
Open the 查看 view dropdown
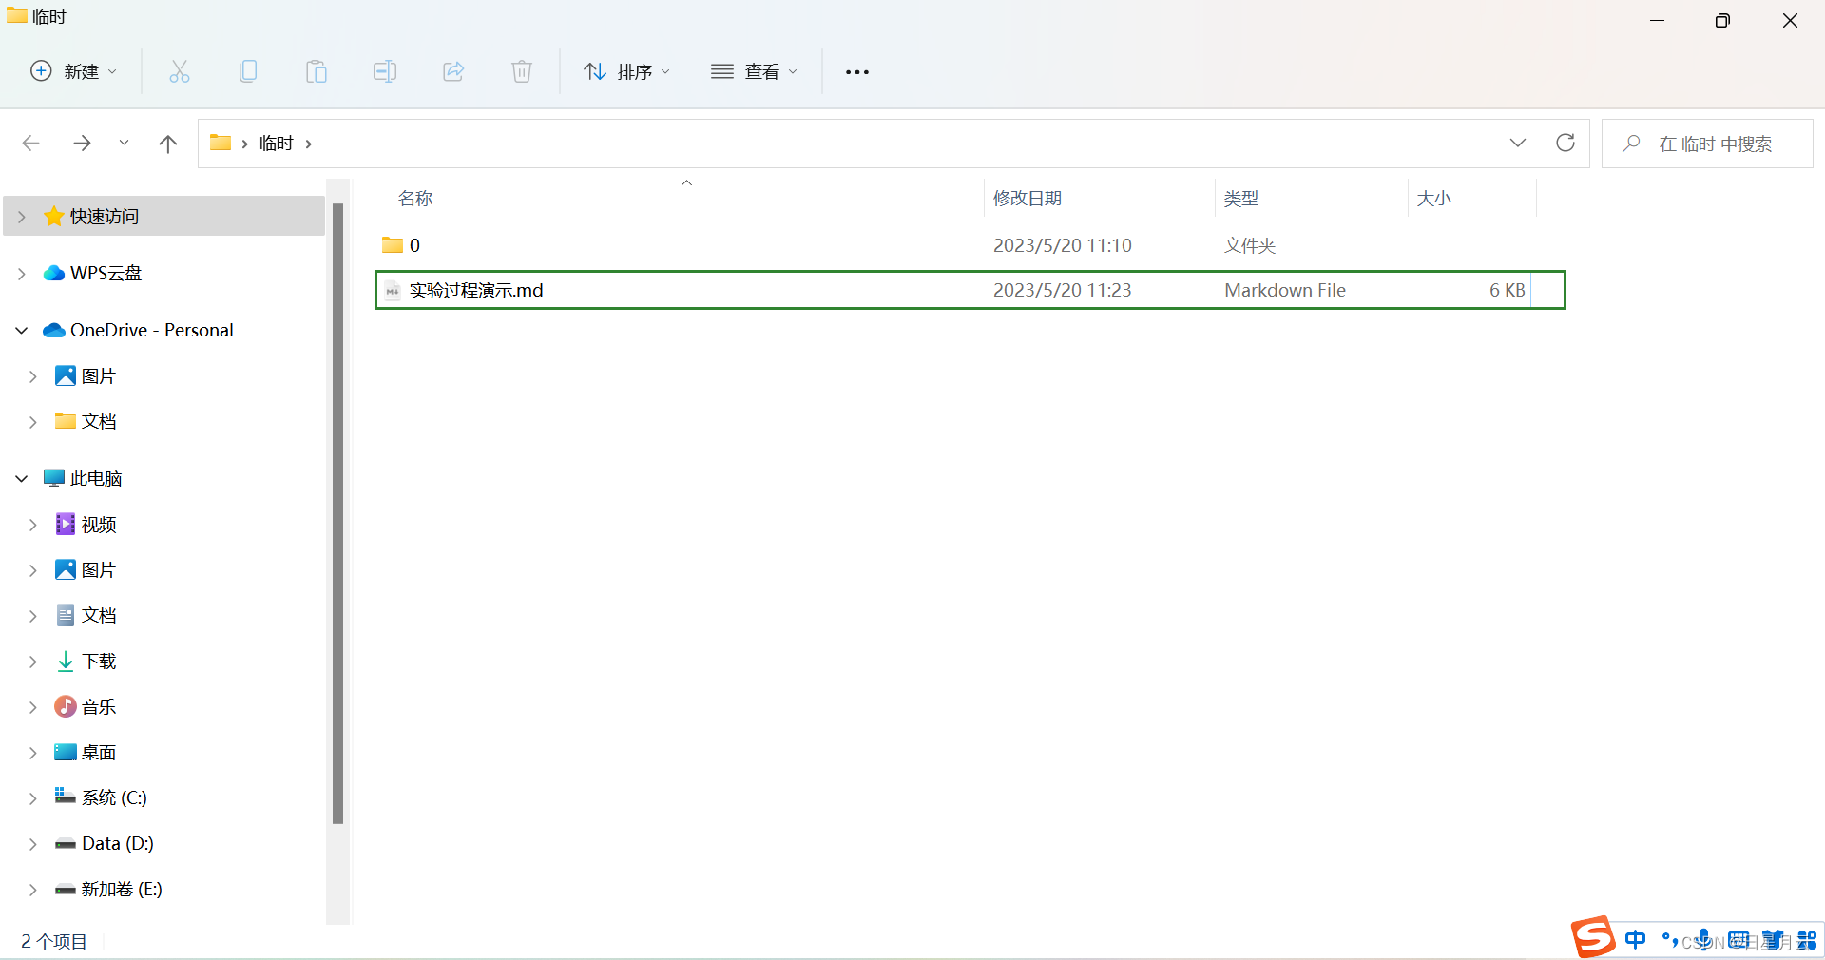click(x=755, y=71)
